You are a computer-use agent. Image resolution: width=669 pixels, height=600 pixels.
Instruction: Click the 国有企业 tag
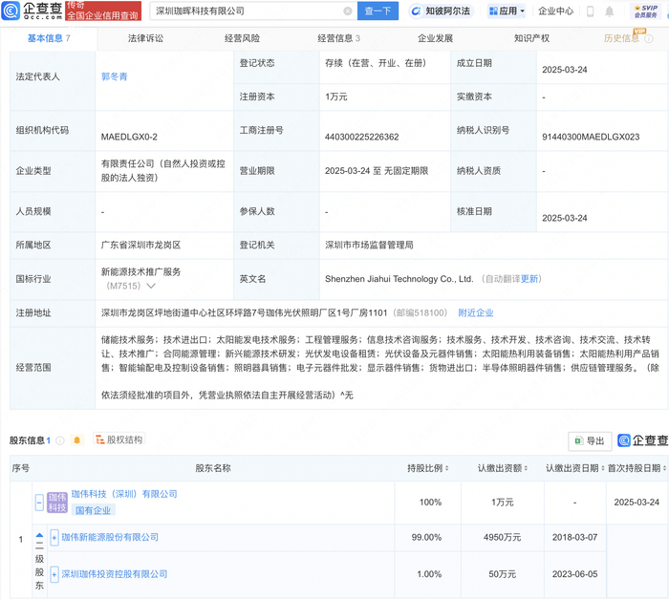(93, 510)
